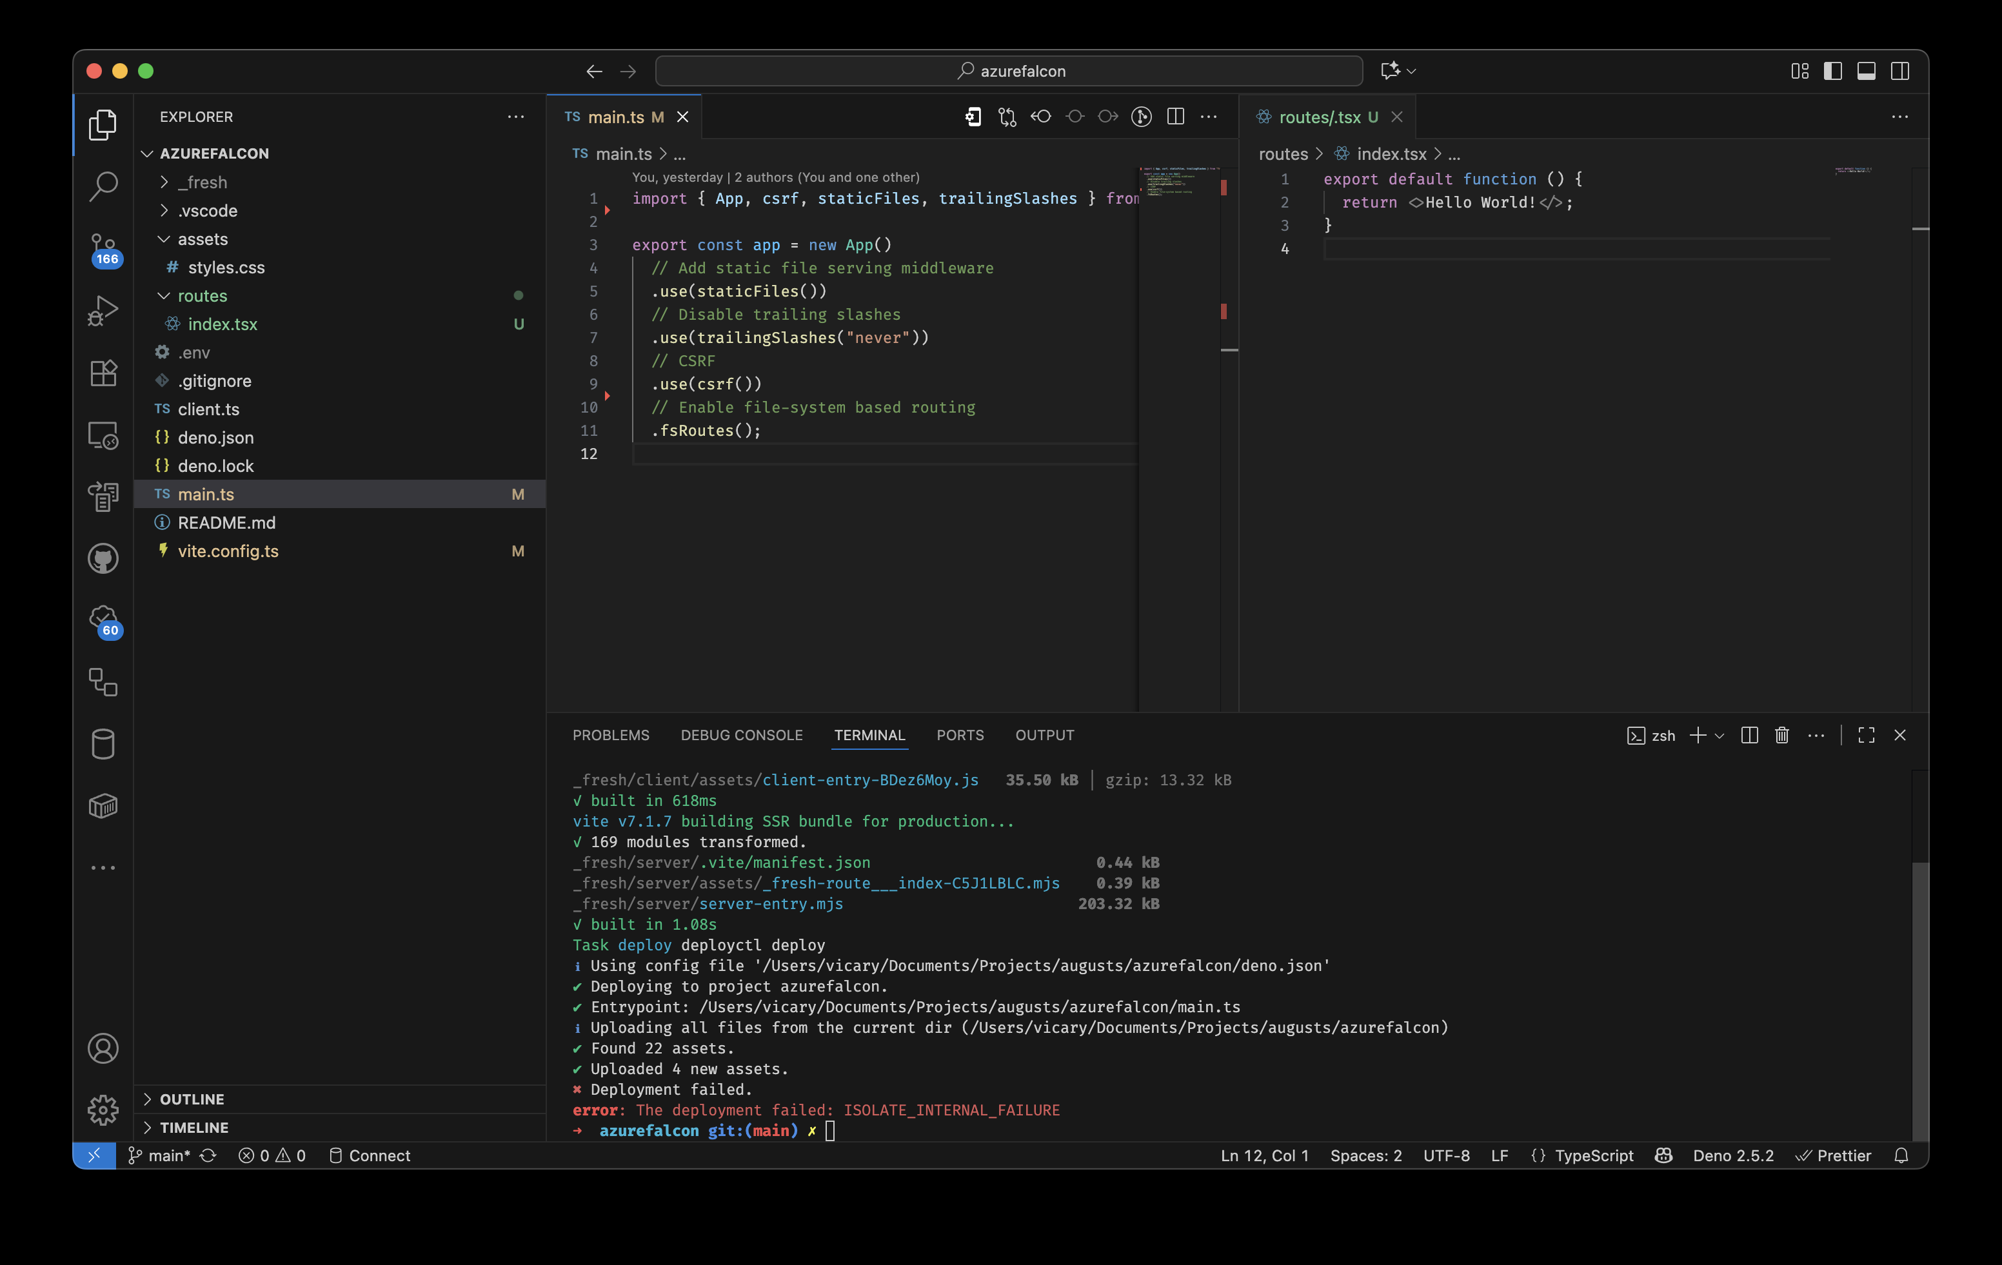Click the Remote Explorer icon
2002x1265 pixels.
click(103, 435)
